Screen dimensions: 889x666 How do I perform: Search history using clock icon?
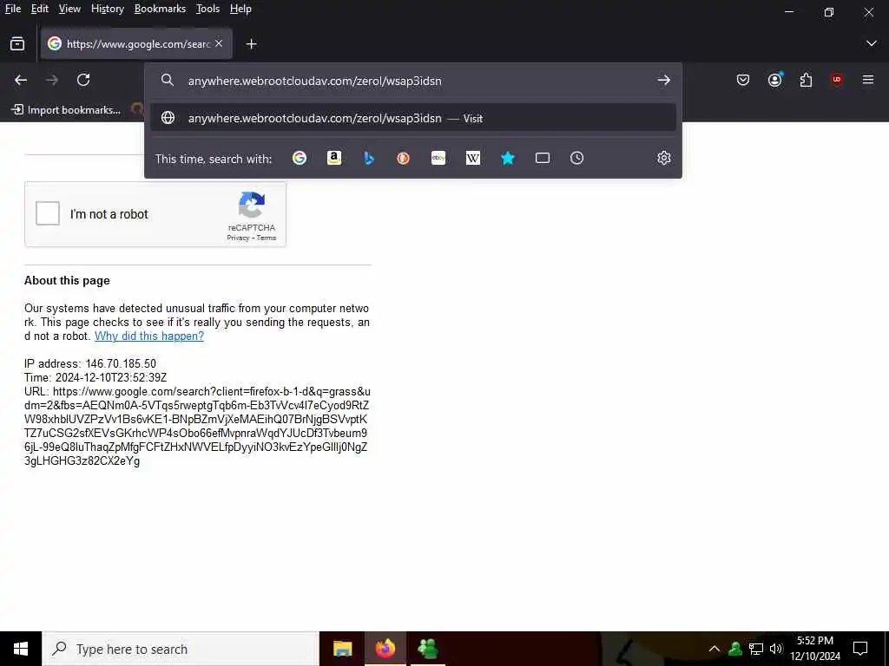point(576,158)
